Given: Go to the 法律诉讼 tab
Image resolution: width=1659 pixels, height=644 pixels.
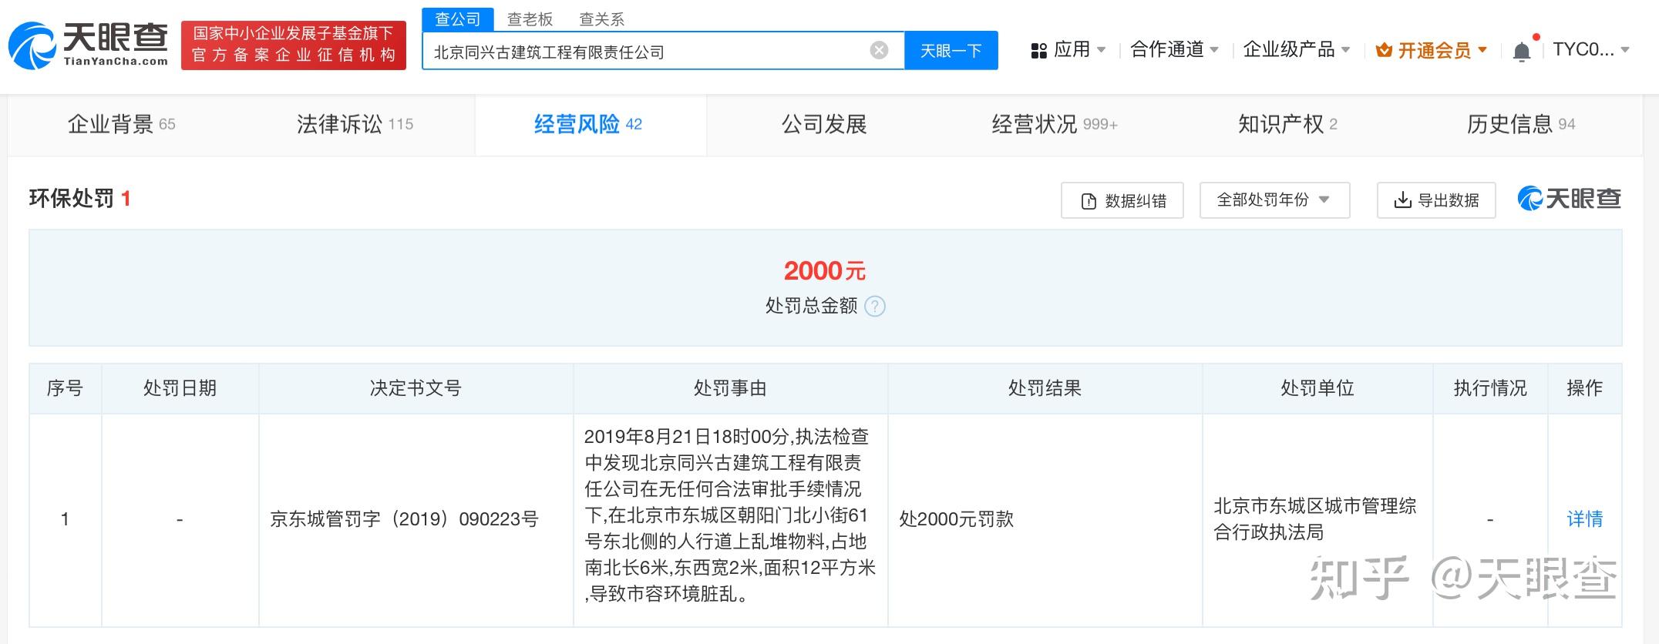Looking at the screenshot, I should (355, 124).
